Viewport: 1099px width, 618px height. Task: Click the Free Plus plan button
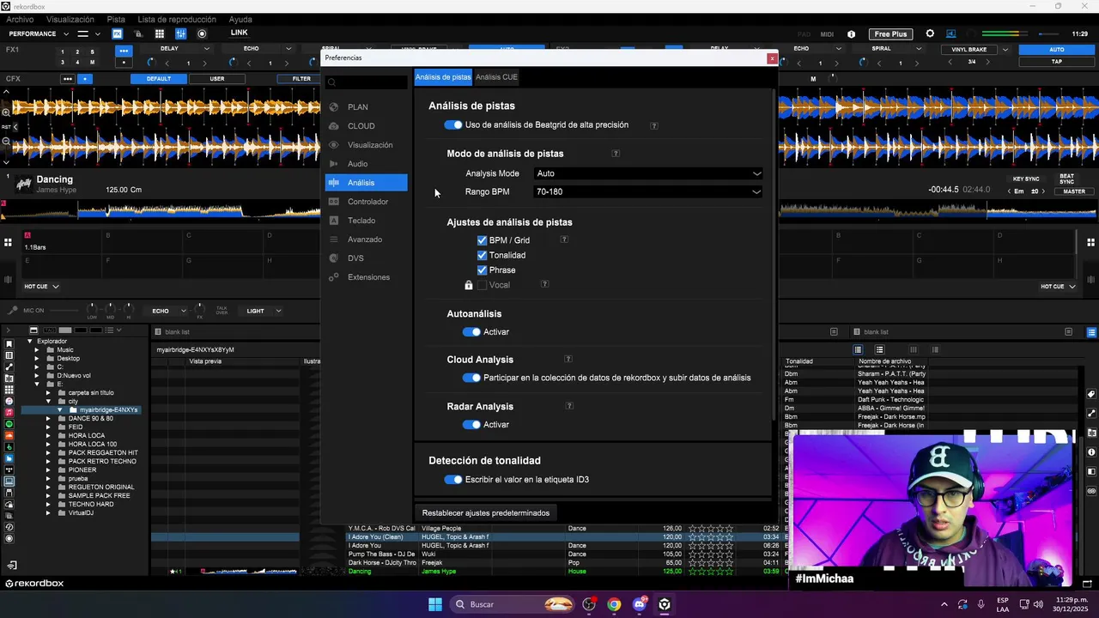tap(890, 34)
